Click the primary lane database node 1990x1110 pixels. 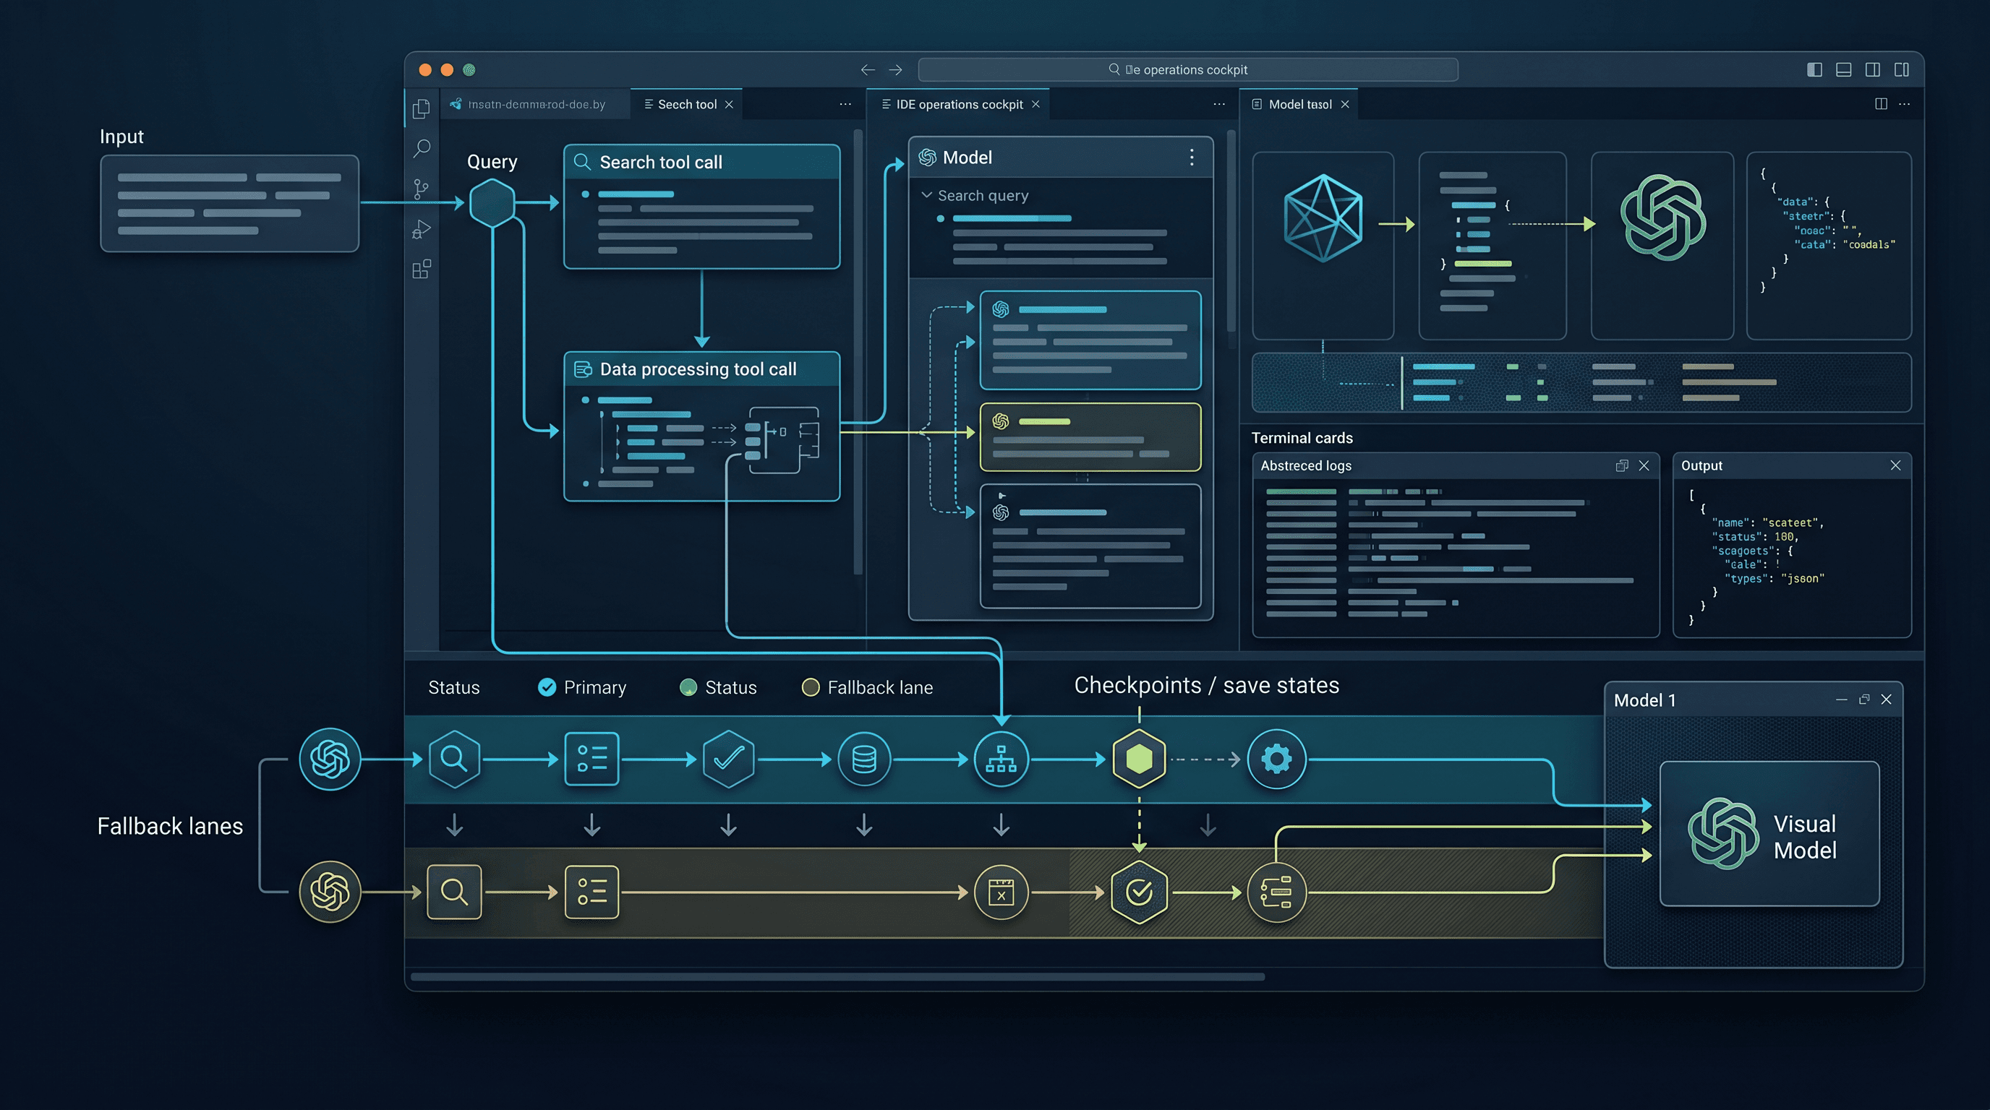coord(863,759)
